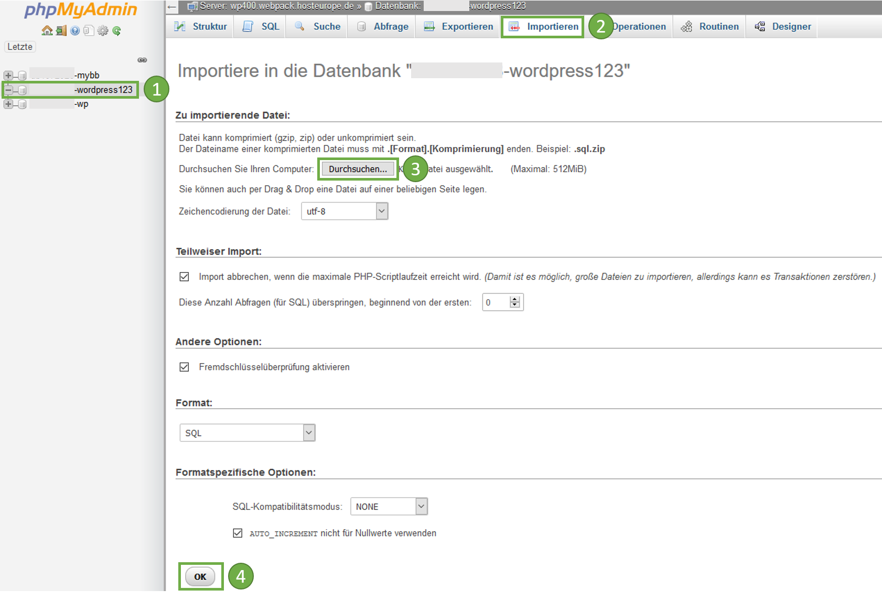The height and width of the screenshot is (600, 882).
Task: Switch to the SQL tab
Action: (x=261, y=26)
